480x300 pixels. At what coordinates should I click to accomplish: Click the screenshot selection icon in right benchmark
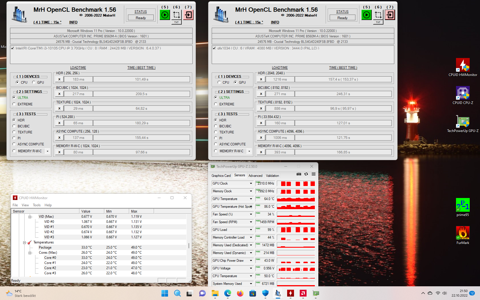378,15
